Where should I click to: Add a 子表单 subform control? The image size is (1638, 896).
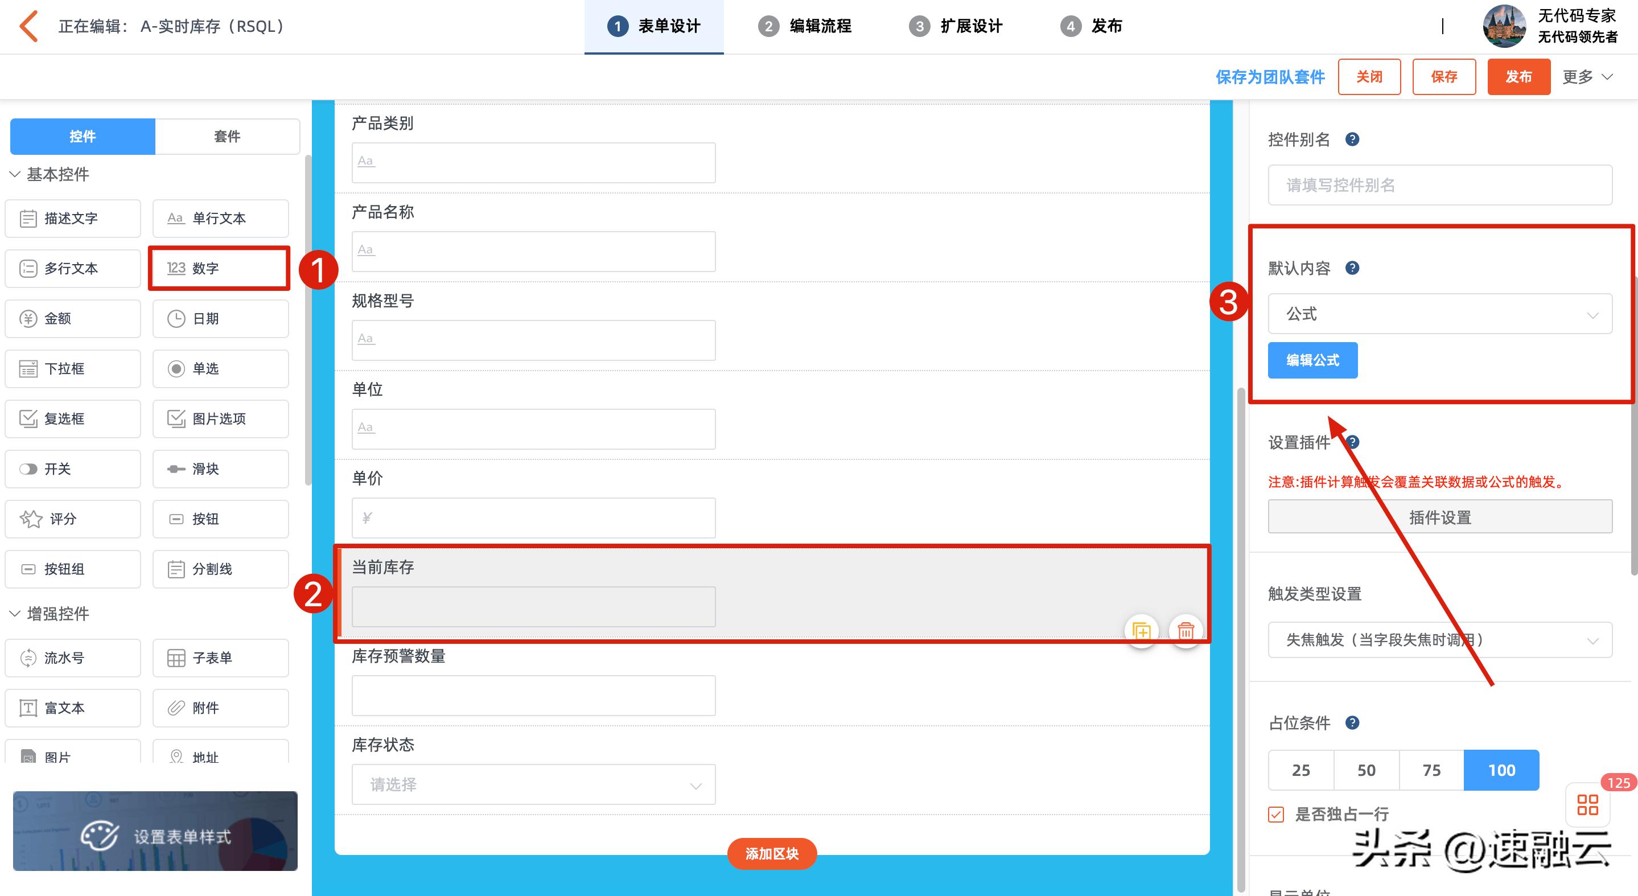tap(220, 657)
